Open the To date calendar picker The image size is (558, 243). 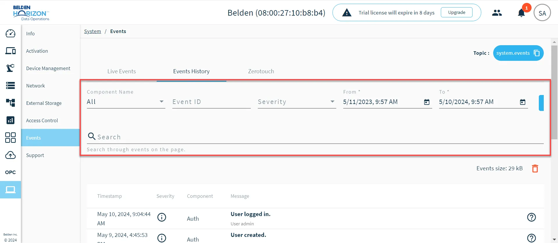click(x=523, y=102)
